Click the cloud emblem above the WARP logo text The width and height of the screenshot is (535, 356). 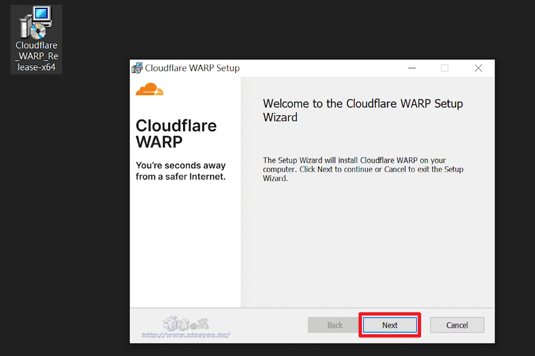[150, 88]
